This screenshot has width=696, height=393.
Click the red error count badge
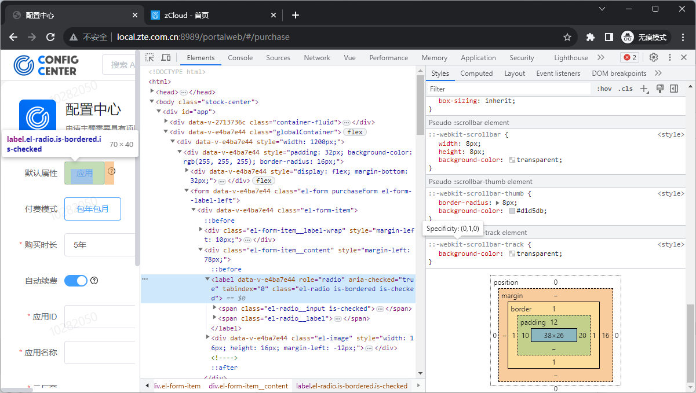pyautogui.click(x=629, y=57)
